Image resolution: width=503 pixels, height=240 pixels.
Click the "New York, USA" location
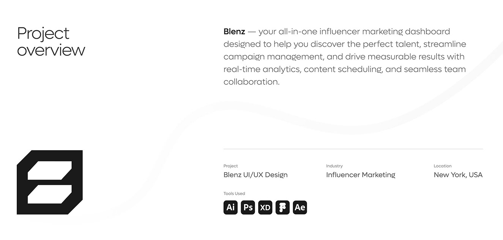[458, 175]
